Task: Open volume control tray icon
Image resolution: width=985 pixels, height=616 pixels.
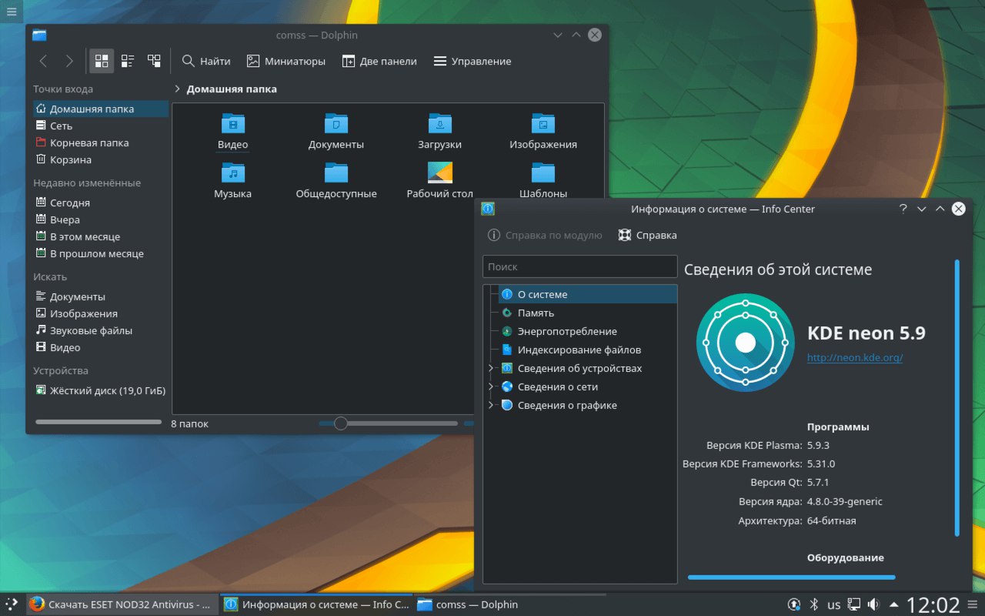Action: (x=873, y=604)
